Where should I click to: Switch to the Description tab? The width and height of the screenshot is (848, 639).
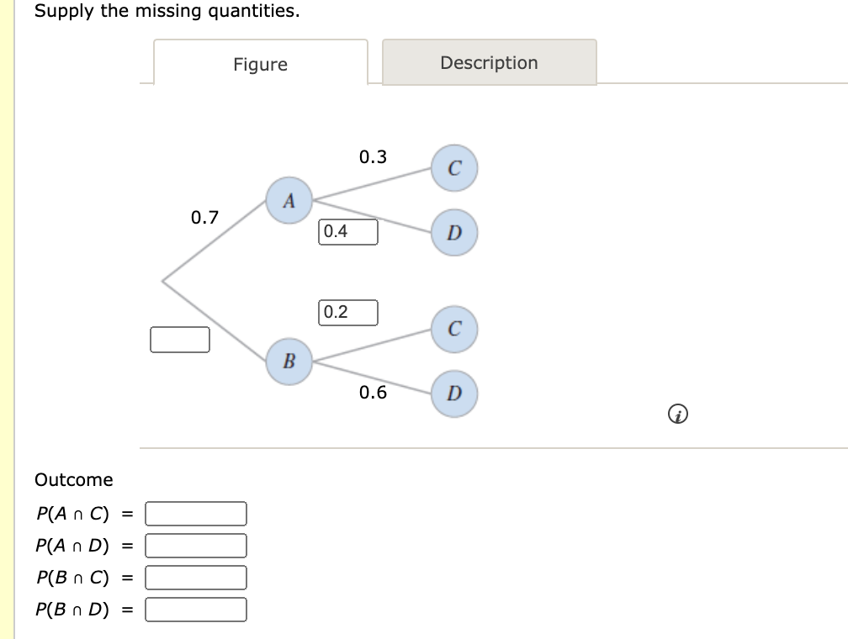click(489, 62)
